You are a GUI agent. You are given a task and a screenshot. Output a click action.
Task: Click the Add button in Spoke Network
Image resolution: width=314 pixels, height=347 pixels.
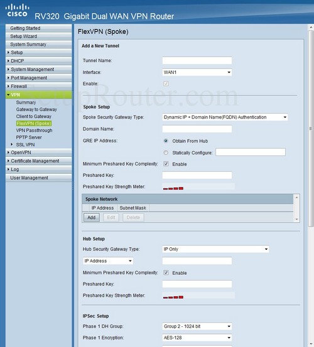(92, 218)
